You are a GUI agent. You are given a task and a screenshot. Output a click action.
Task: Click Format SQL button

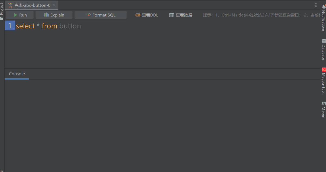pos(101,15)
